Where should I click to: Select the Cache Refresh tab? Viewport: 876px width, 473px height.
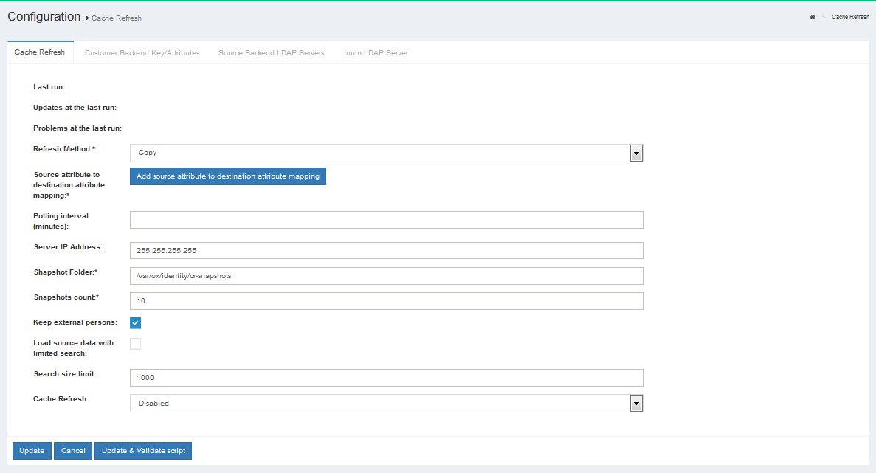[40, 52]
